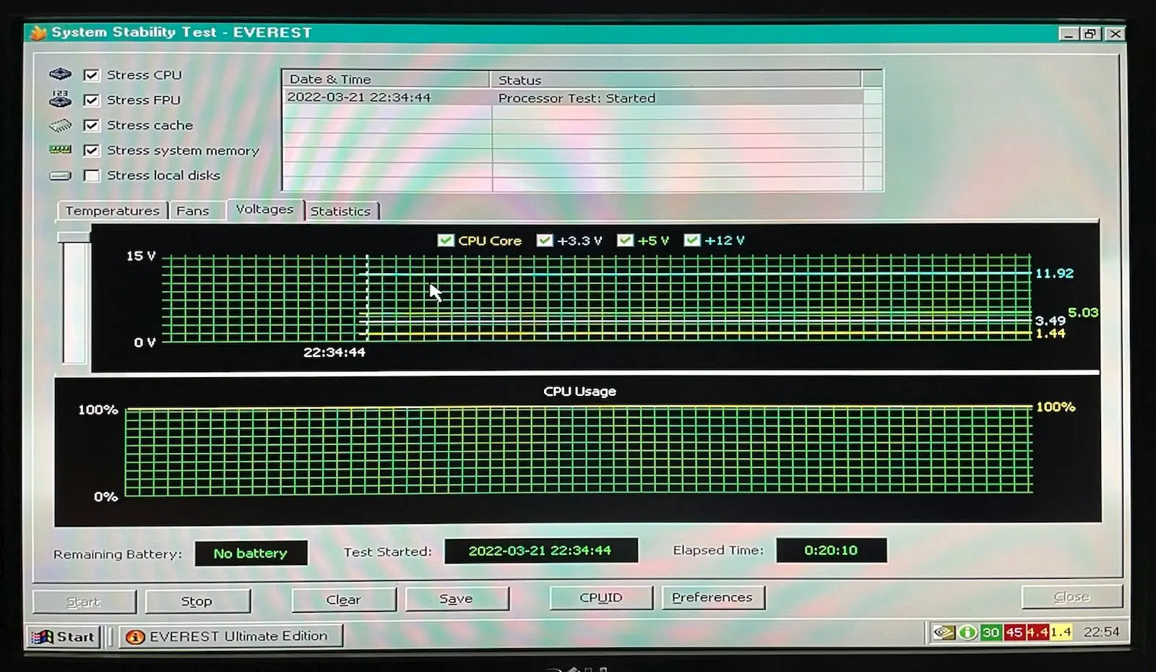
Task: Click the Save button
Action: tap(457, 599)
